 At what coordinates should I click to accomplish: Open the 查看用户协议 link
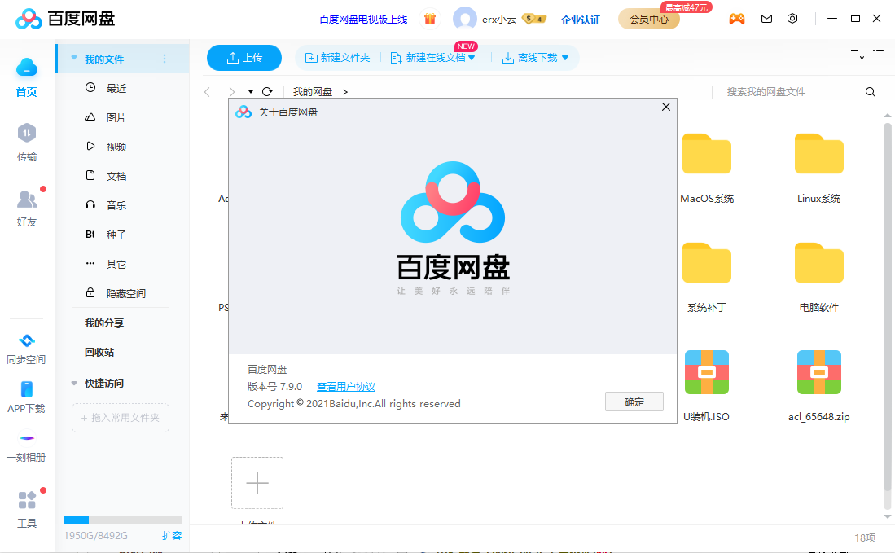(345, 386)
